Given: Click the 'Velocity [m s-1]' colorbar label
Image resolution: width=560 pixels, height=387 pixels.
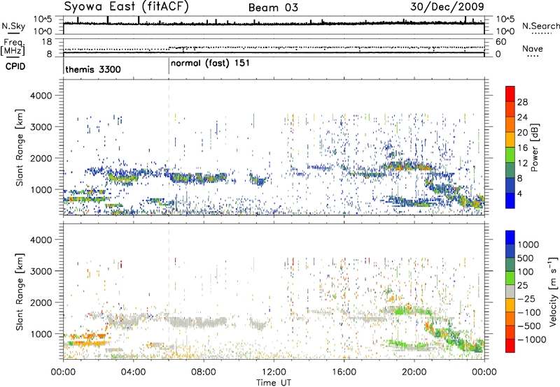Looking at the screenshot, I should click(553, 291).
